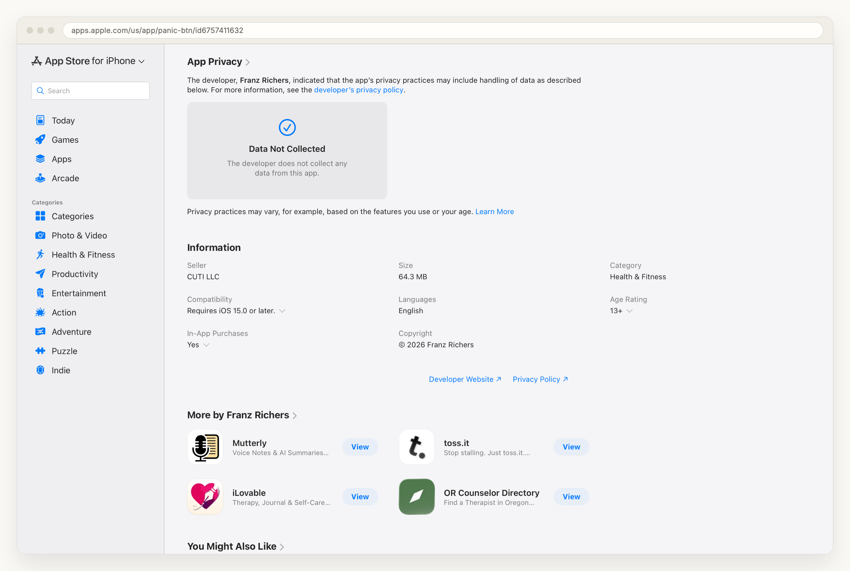
Task: Open the OR Counselor Directory app icon
Action: point(417,497)
